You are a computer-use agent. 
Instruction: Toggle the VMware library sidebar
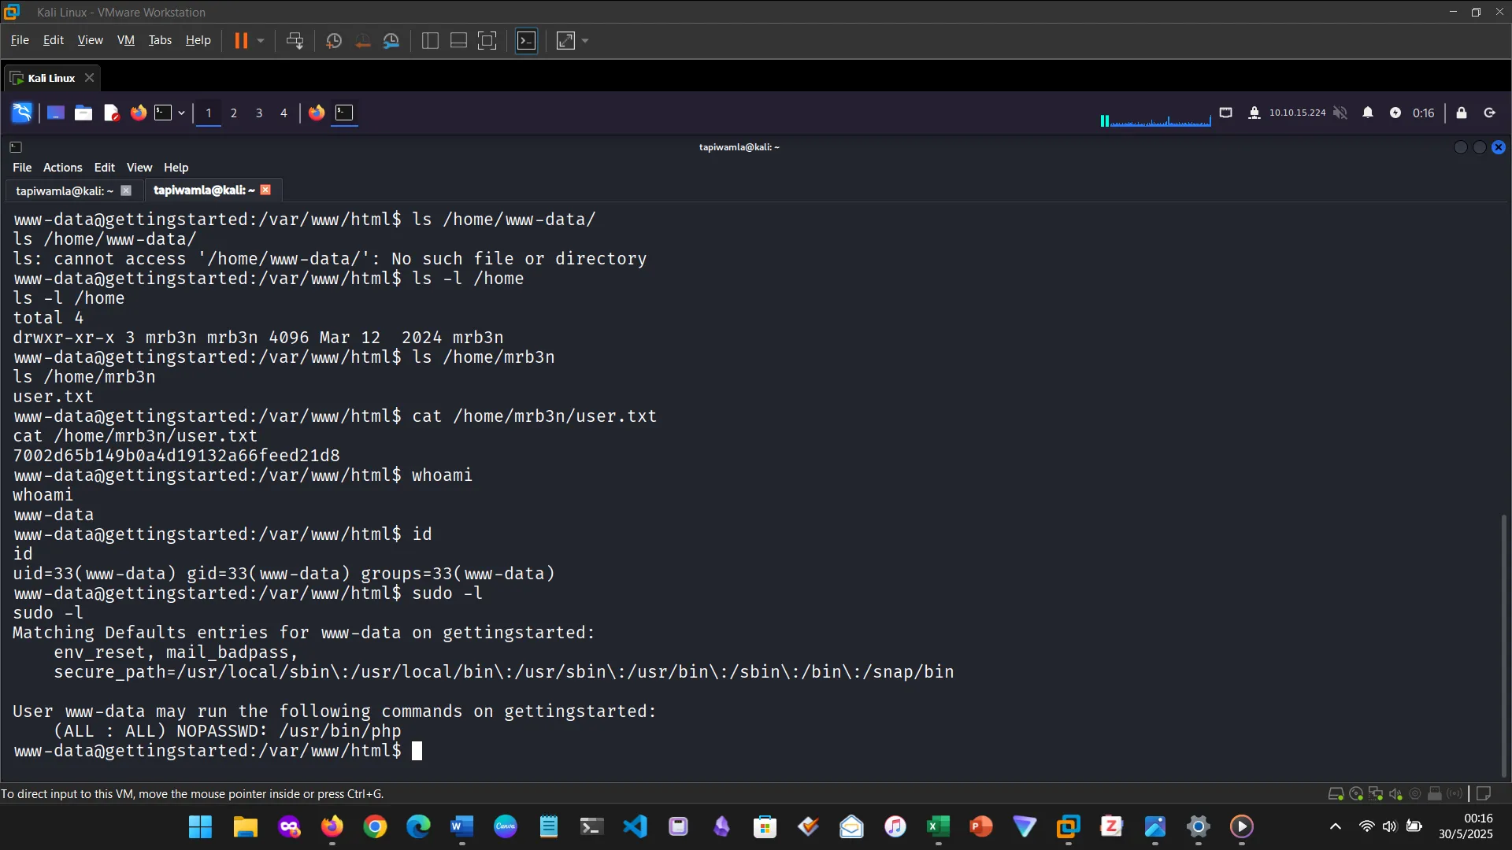click(x=430, y=40)
